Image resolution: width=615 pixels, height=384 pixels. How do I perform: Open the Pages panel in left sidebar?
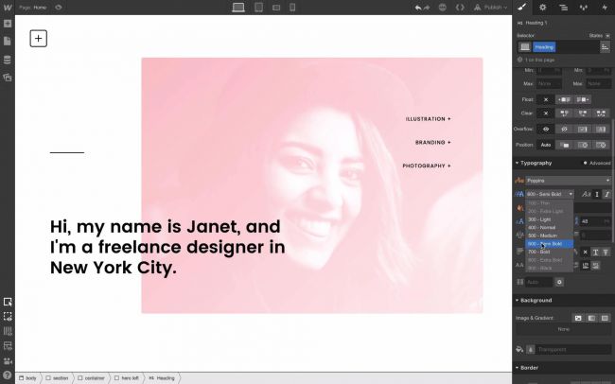8,42
